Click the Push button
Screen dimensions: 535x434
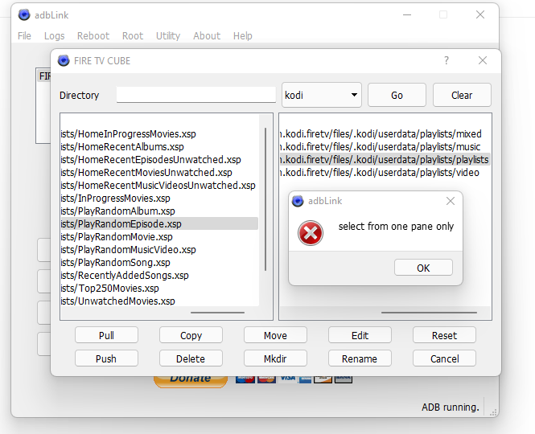point(106,358)
